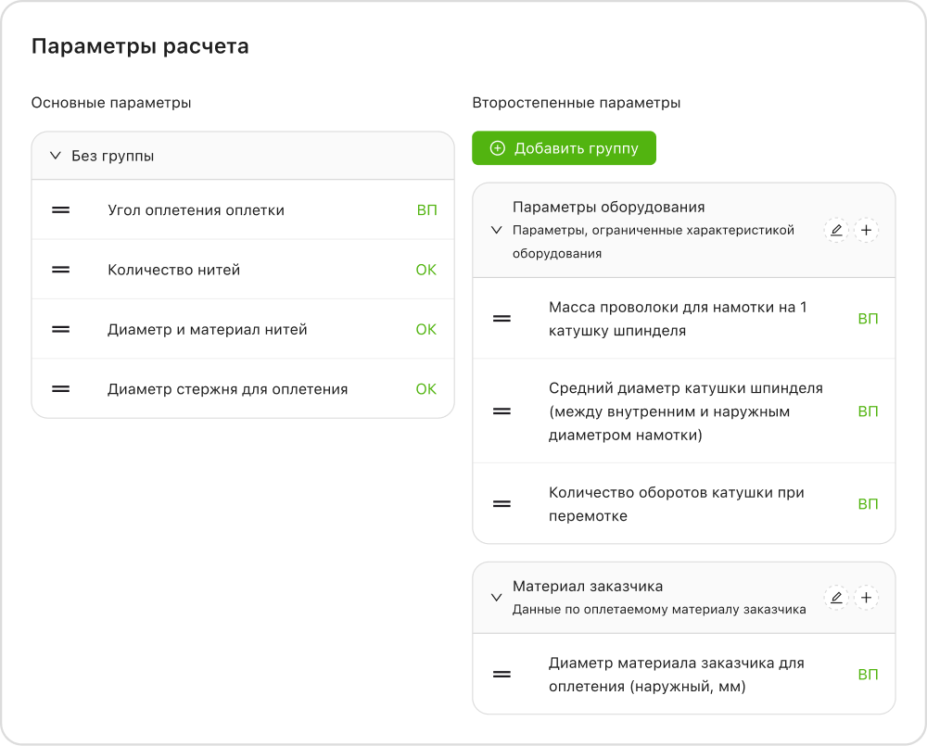This screenshot has width=927, height=746.
Task: Click drag handle of Диаметр и материал нитей
Action: point(61,329)
